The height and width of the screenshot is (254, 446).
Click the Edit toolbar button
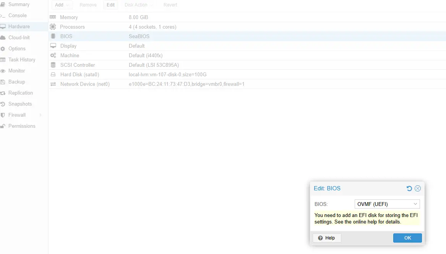pyautogui.click(x=110, y=5)
